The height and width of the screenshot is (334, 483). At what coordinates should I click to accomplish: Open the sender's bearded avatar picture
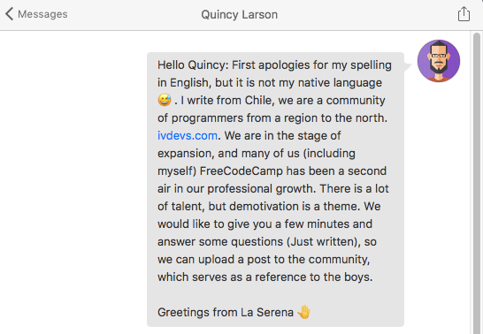coord(439,61)
